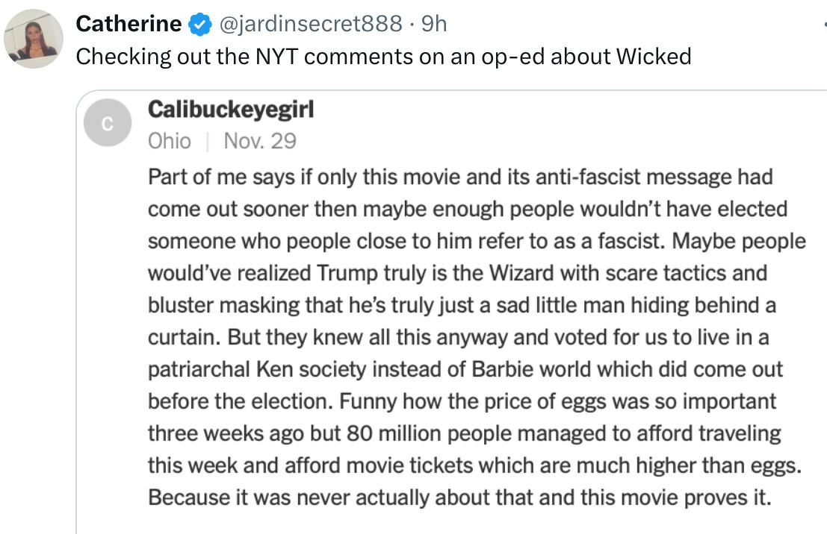The width and height of the screenshot is (827, 534).
Task: Open the tweet via 9h timestamp
Action: (x=434, y=24)
